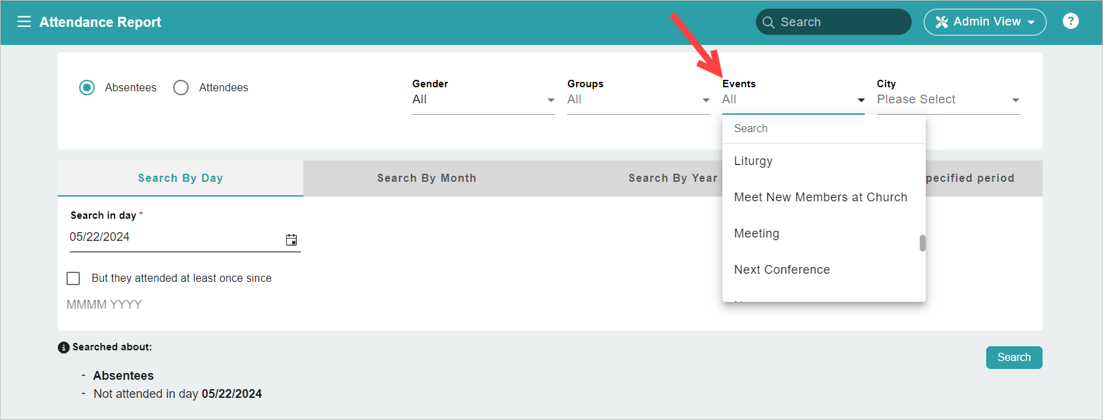
Task: Collapse the Events dropdown
Action: coord(794,99)
